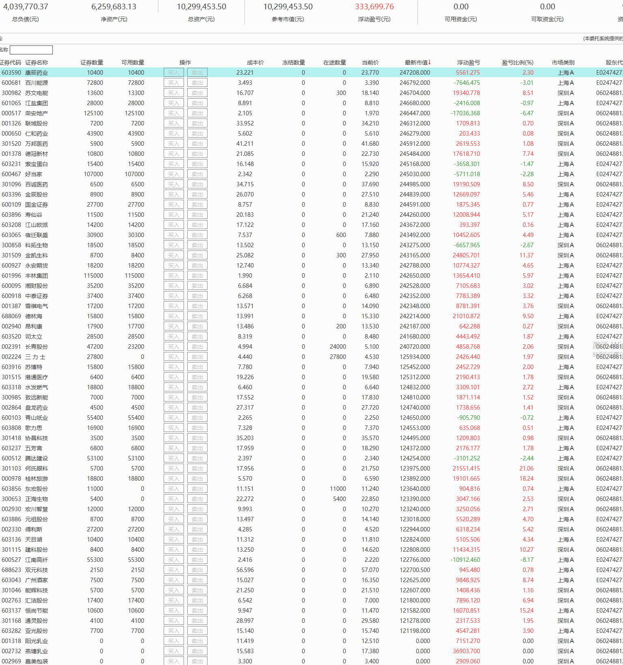Image resolution: width=623 pixels, height=665 pixels.
Task: Click 买入 button for 联域股份
Action: coord(174,123)
